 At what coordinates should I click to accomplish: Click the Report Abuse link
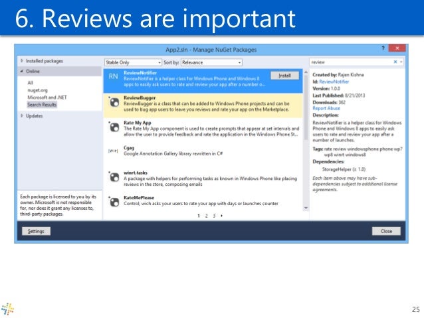coord(326,108)
